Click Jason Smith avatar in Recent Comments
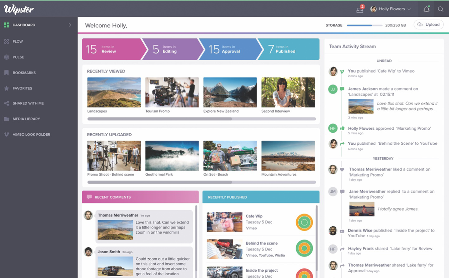The height and width of the screenshot is (278, 449). click(x=88, y=252)
